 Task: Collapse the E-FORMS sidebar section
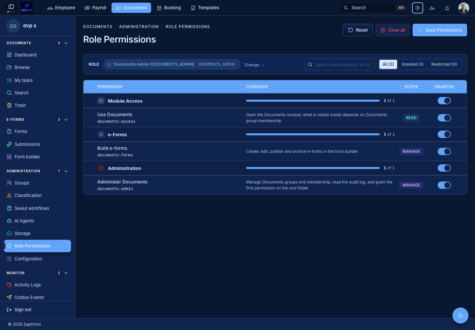click(x=66, y=120)
